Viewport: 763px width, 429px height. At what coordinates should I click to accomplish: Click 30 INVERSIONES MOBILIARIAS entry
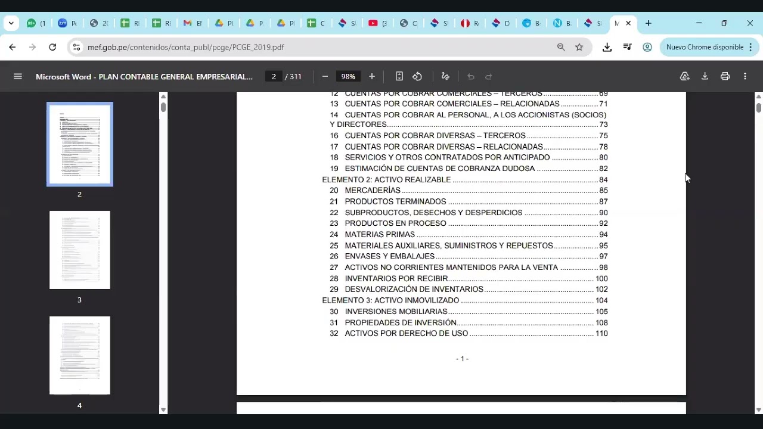[469, 312]
